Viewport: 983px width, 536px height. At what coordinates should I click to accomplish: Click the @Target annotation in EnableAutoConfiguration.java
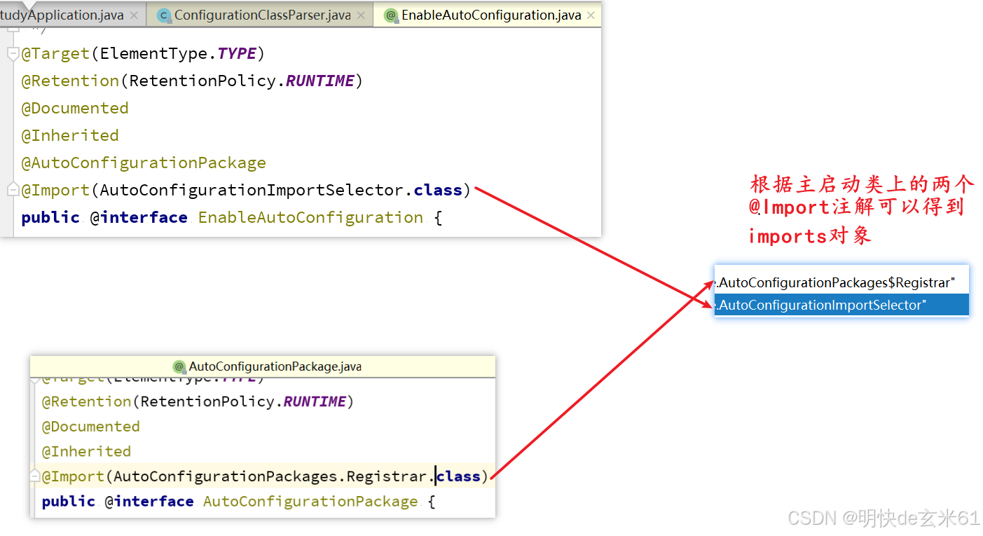tap(56, 54)
